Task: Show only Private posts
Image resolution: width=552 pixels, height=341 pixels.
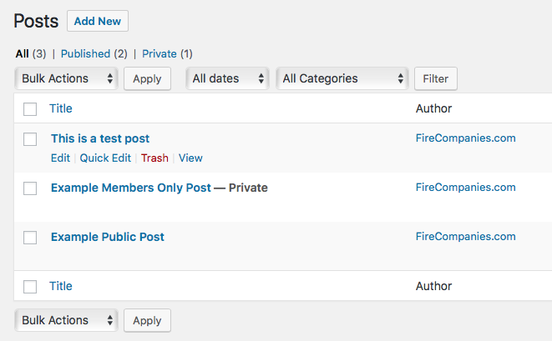Action: coord(159,53)
